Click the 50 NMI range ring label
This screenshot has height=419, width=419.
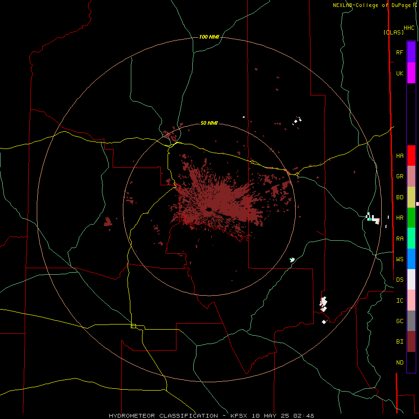pyautogui.click(x=209, y=123)
